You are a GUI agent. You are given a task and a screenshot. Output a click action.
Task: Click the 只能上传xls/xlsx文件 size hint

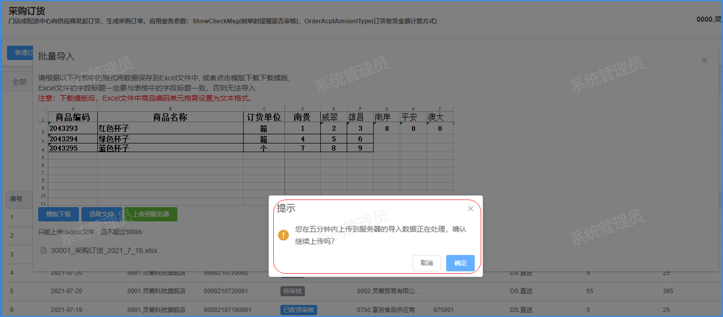point(90,232)
